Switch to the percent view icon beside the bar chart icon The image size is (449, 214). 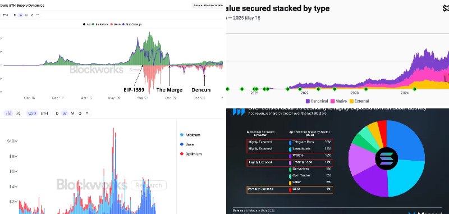pyautogui.click(x=18, y=113)
